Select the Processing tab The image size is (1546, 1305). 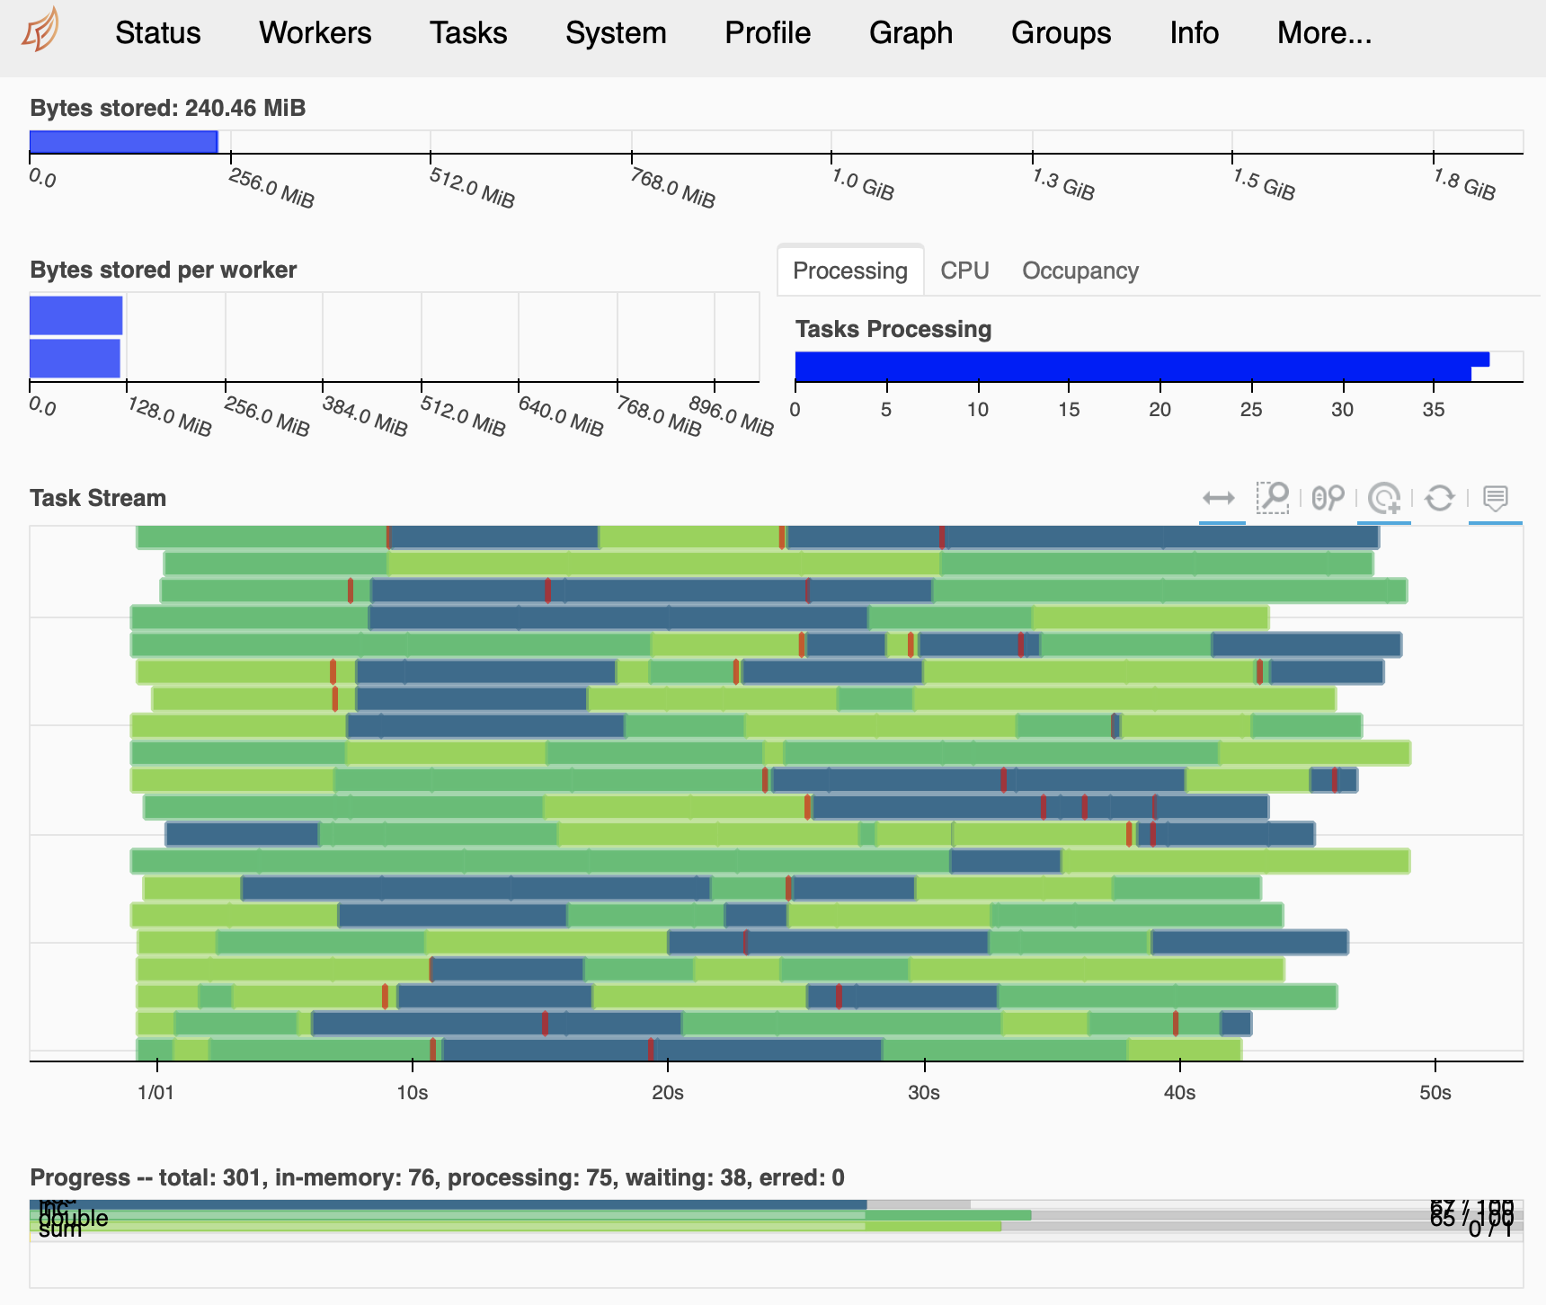click(850, 271)
